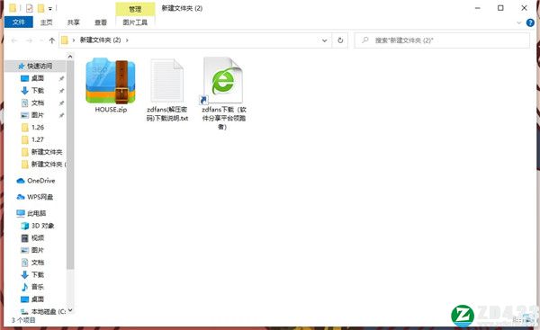This screenshot has width=540, height=330.
Task: Click the Properties icon in the quick access toolbar
Action: (x=30, y=8)
